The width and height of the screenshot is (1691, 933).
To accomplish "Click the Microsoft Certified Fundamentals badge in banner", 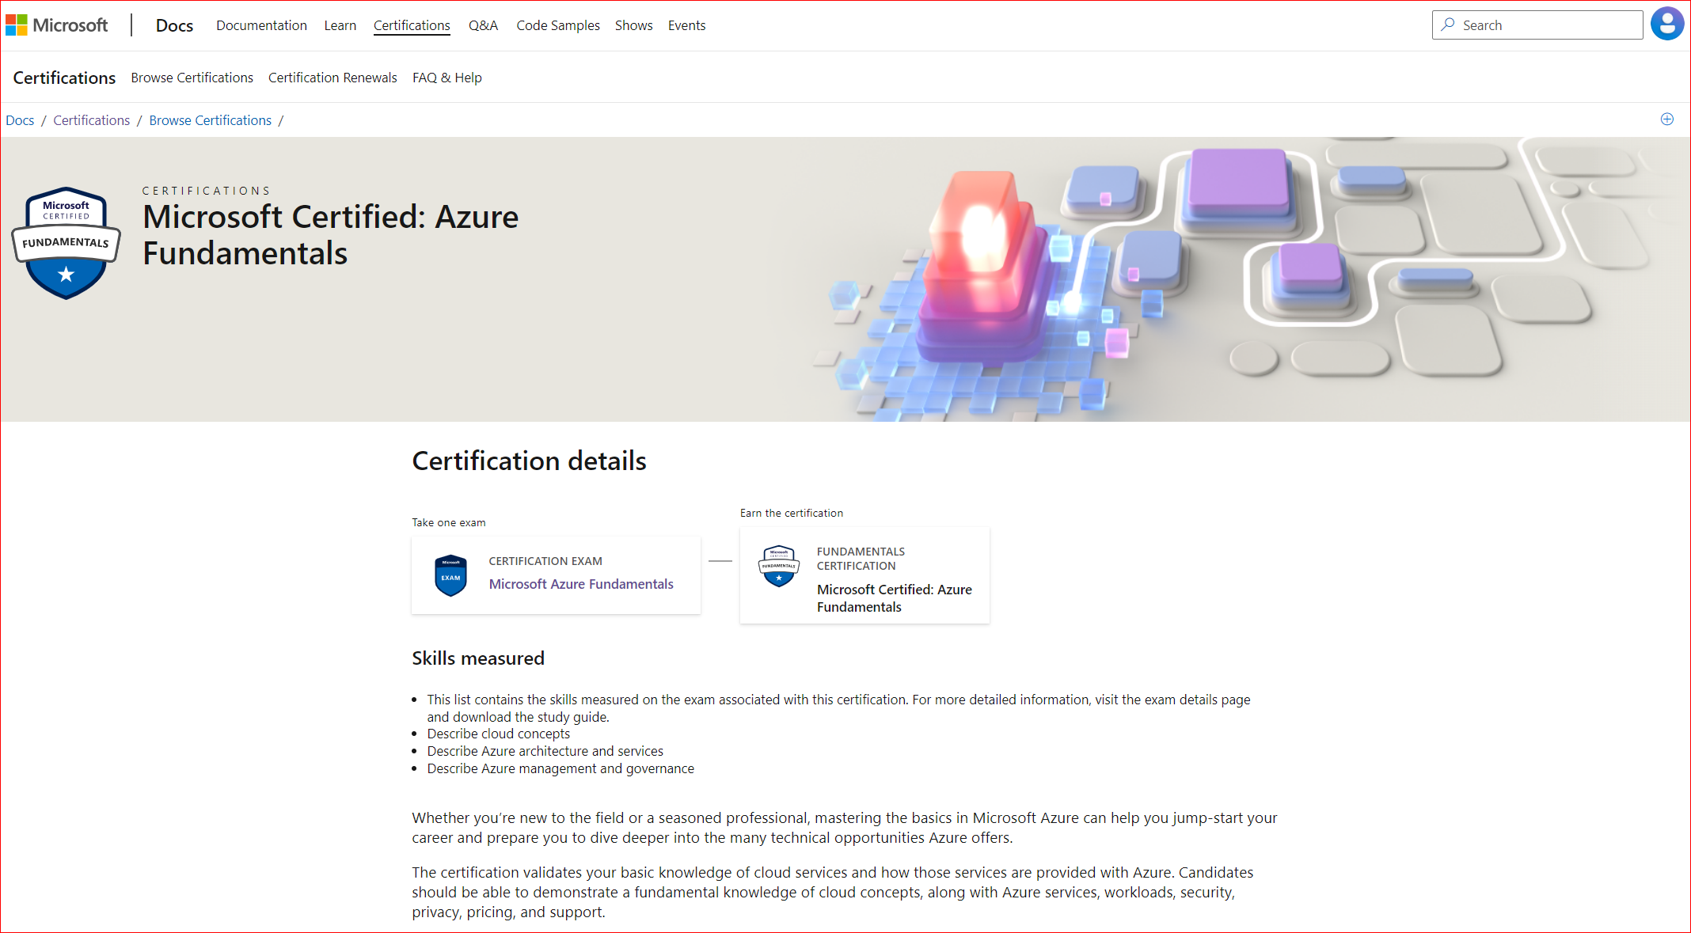I will point(66,243).
